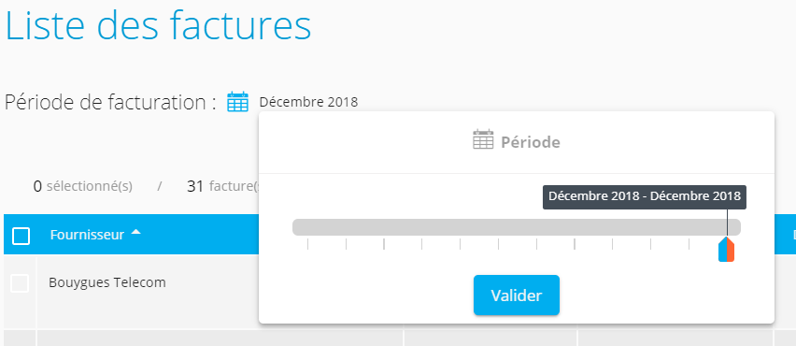Open the Décembre 2018 period selector text
Viewport: 796px width, 346px height.
point(308,102)
